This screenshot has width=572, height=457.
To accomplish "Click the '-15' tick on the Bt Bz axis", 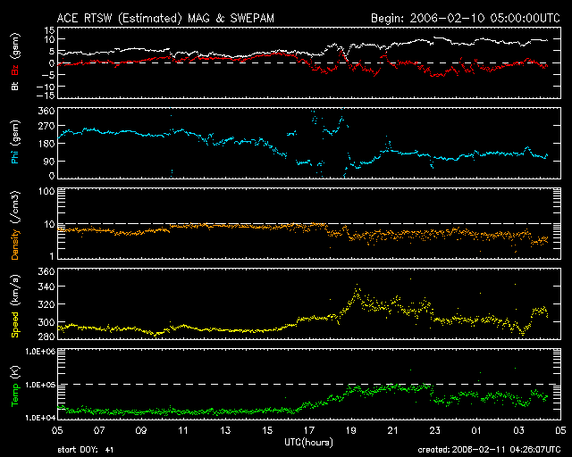I will pos(46,96).
